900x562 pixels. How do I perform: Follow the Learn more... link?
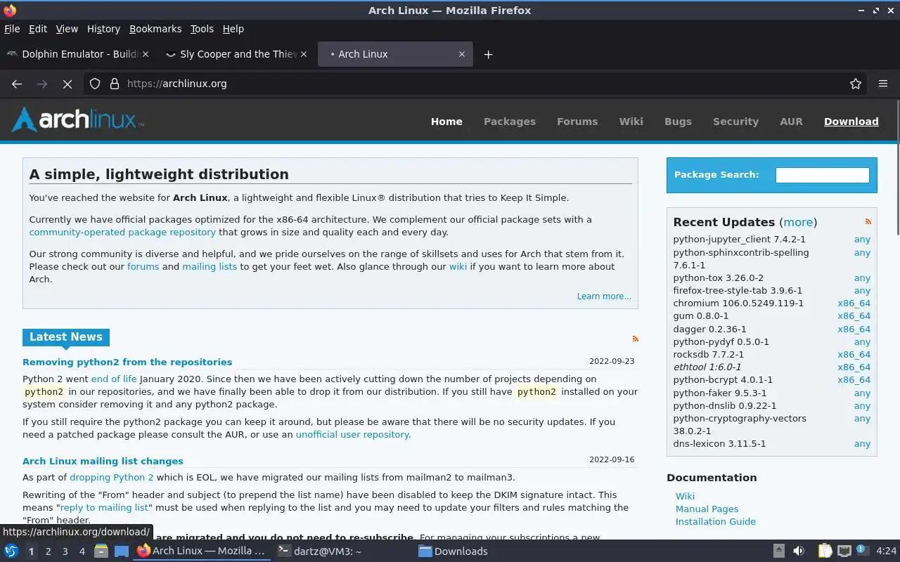point(604,296)
